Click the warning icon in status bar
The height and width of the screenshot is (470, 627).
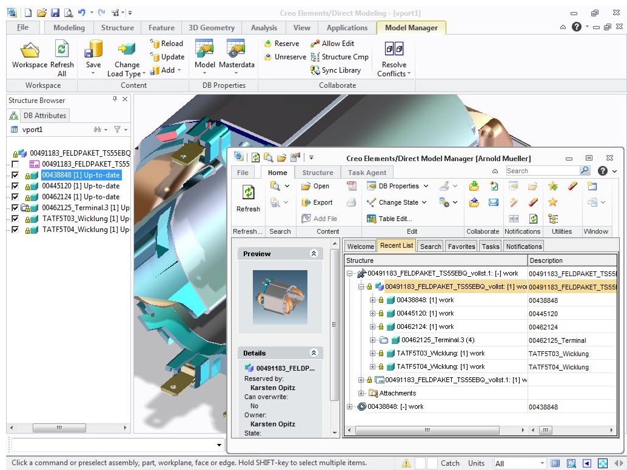click(x=406, y=463)
